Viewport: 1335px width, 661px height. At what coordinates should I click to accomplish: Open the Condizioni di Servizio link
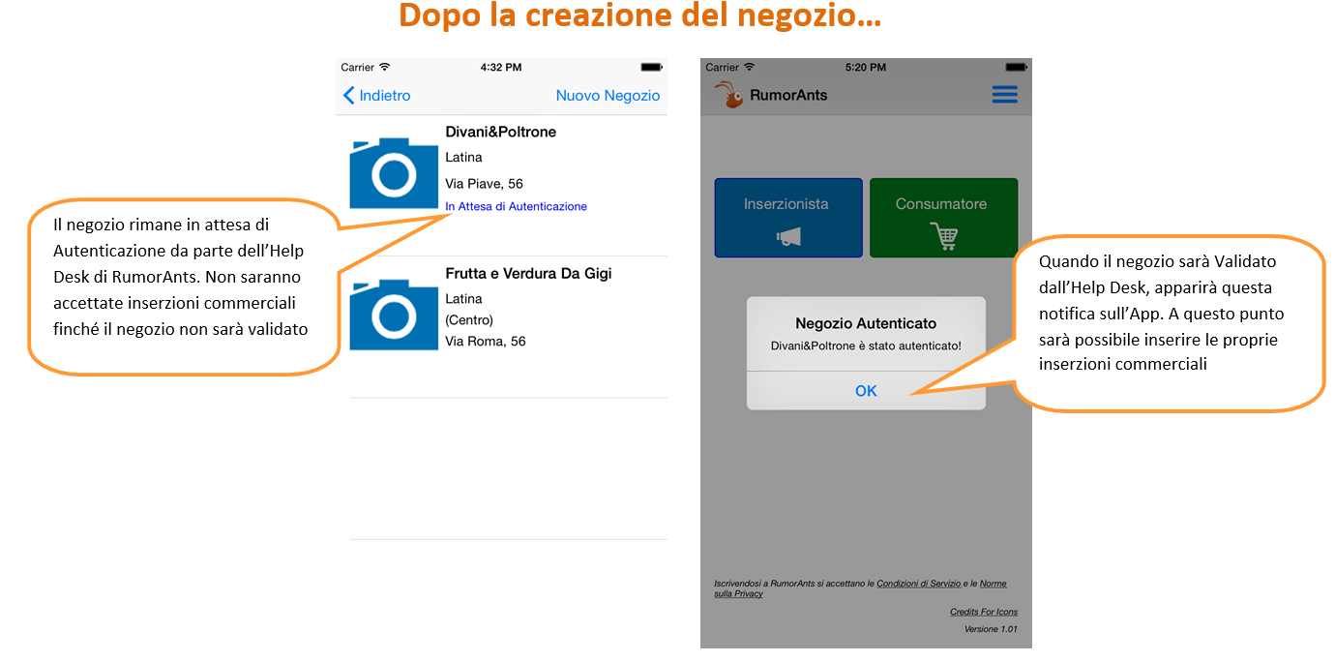click(x=919, y=584)
